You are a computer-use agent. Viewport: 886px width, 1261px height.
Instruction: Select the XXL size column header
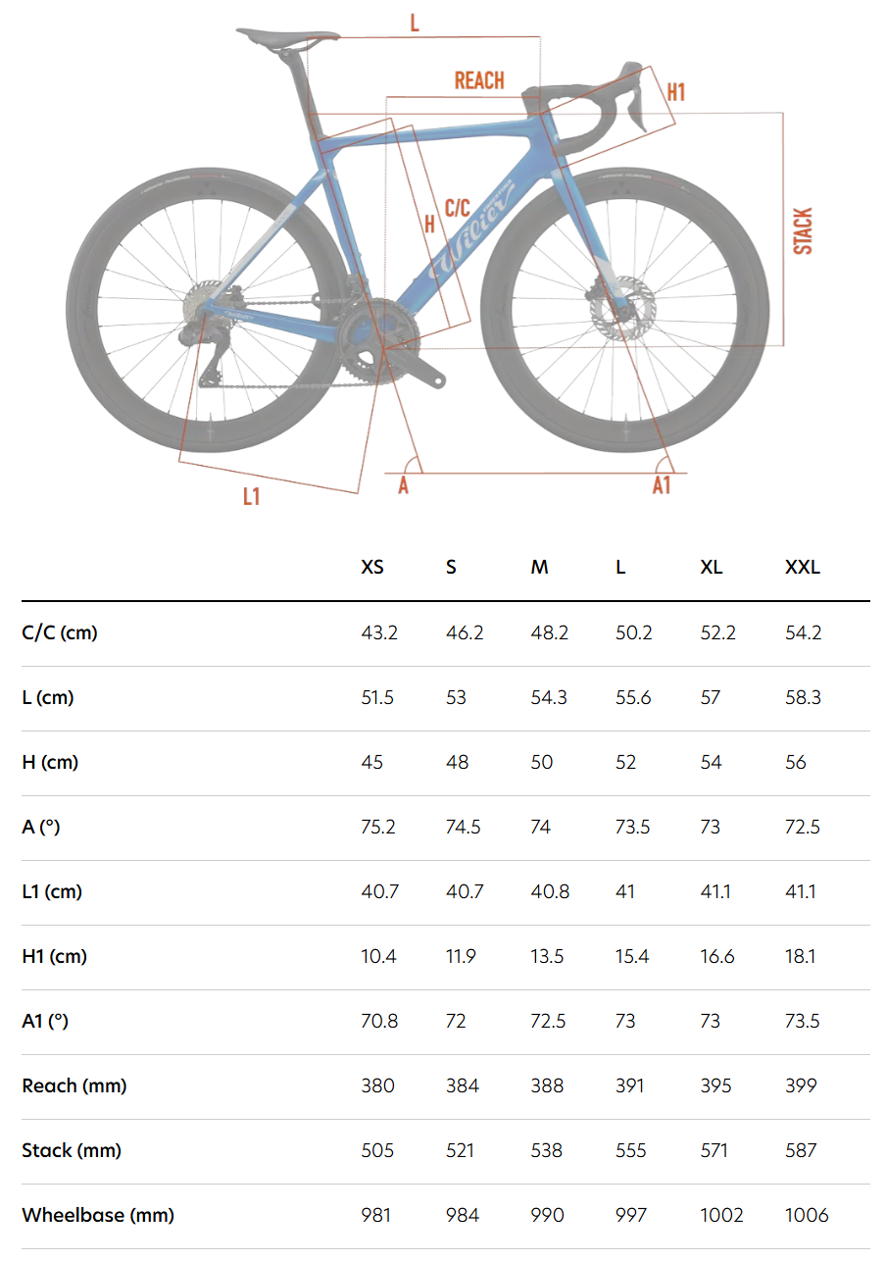point(803,568)
